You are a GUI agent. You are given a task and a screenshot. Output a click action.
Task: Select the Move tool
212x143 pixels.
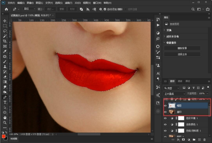click(5, 21)
